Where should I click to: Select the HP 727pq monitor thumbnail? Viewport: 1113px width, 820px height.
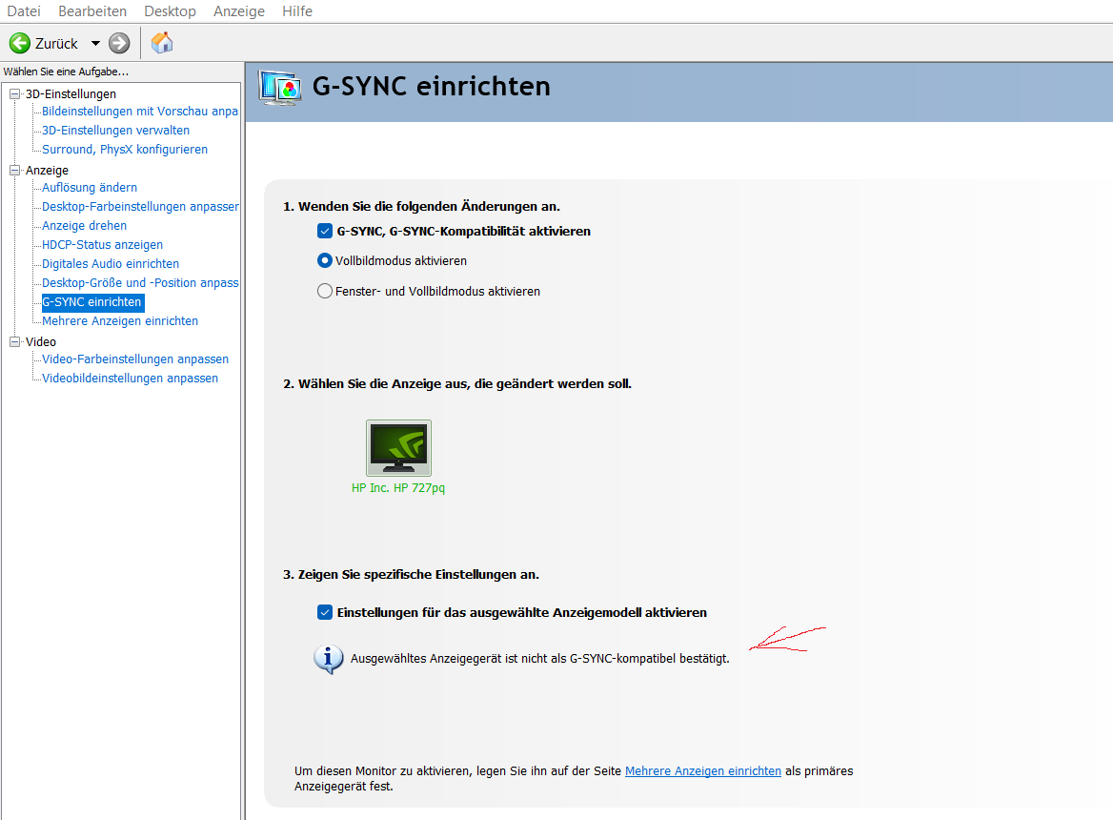point(399,448)
